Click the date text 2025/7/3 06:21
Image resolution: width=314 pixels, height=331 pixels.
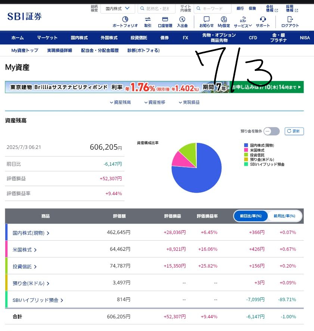click(24, 147)
